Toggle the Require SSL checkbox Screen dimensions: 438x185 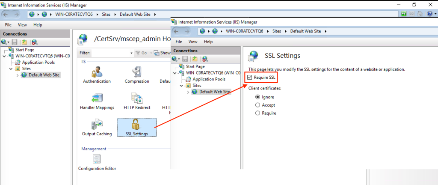coord(250,77)
